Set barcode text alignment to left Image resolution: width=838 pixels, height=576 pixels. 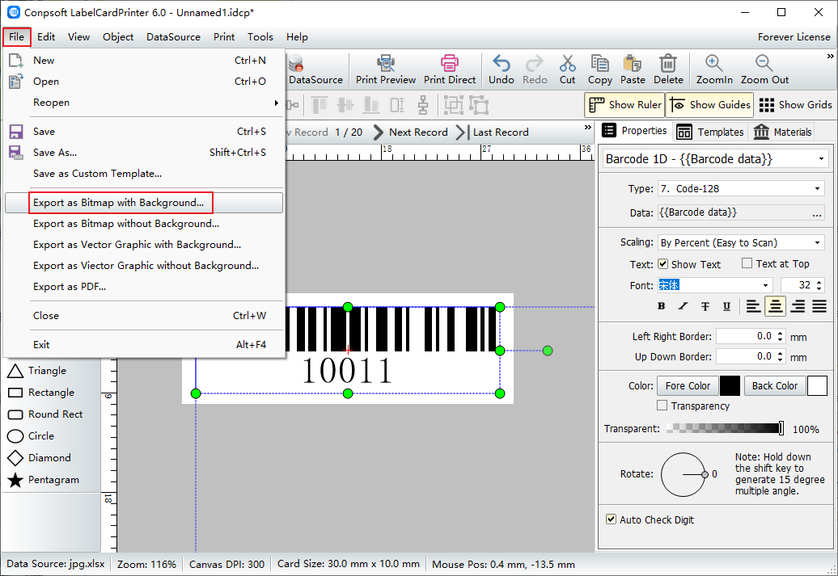tap(754, 306)
